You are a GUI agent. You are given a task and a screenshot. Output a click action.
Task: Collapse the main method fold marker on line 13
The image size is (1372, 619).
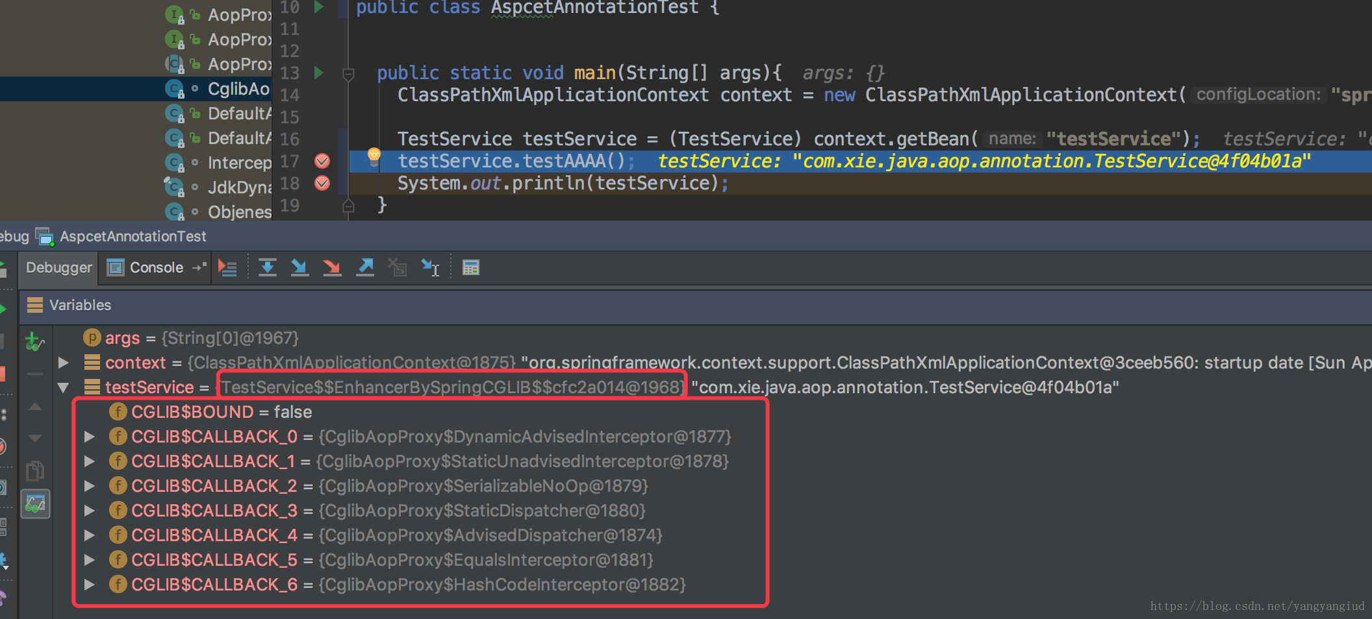[x=348, y=73]
